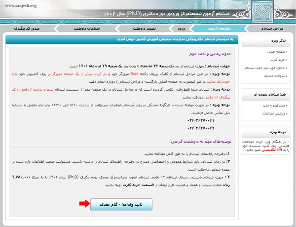
Task: Click the Sanjesh organization logo emblem
Action: 262,11
